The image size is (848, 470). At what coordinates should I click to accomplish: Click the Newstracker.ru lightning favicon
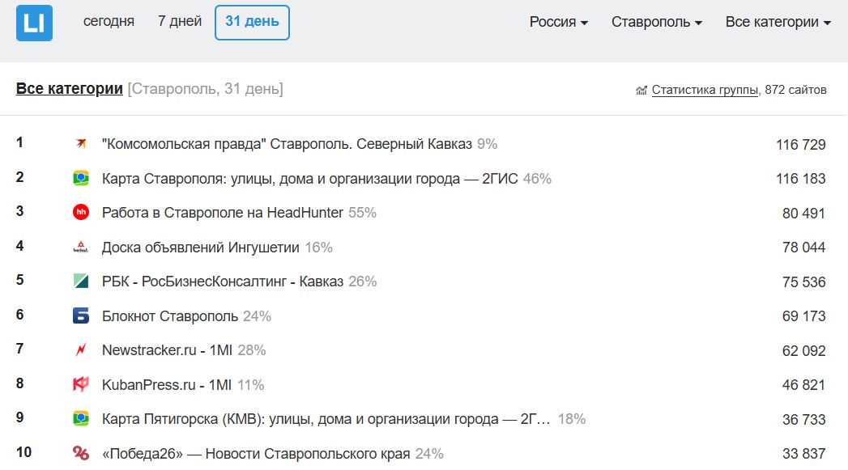(x=80, y=350)
